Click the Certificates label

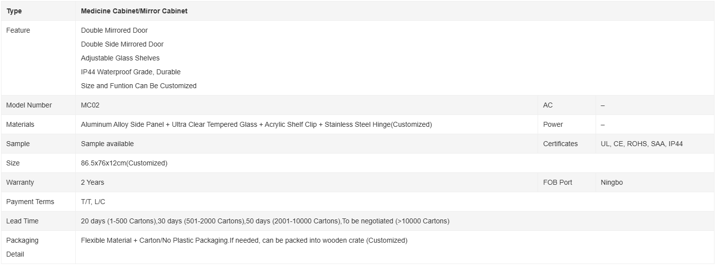pos(560,144)
